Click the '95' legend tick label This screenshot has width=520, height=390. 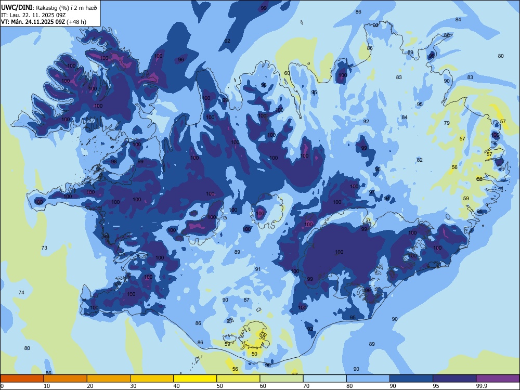click(x=436, y=386)
